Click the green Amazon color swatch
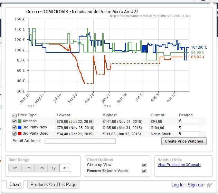 coord(20,122)
